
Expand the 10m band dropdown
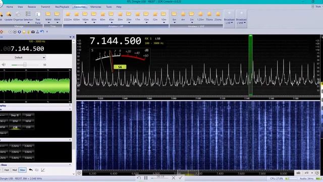tap(164, 22)
